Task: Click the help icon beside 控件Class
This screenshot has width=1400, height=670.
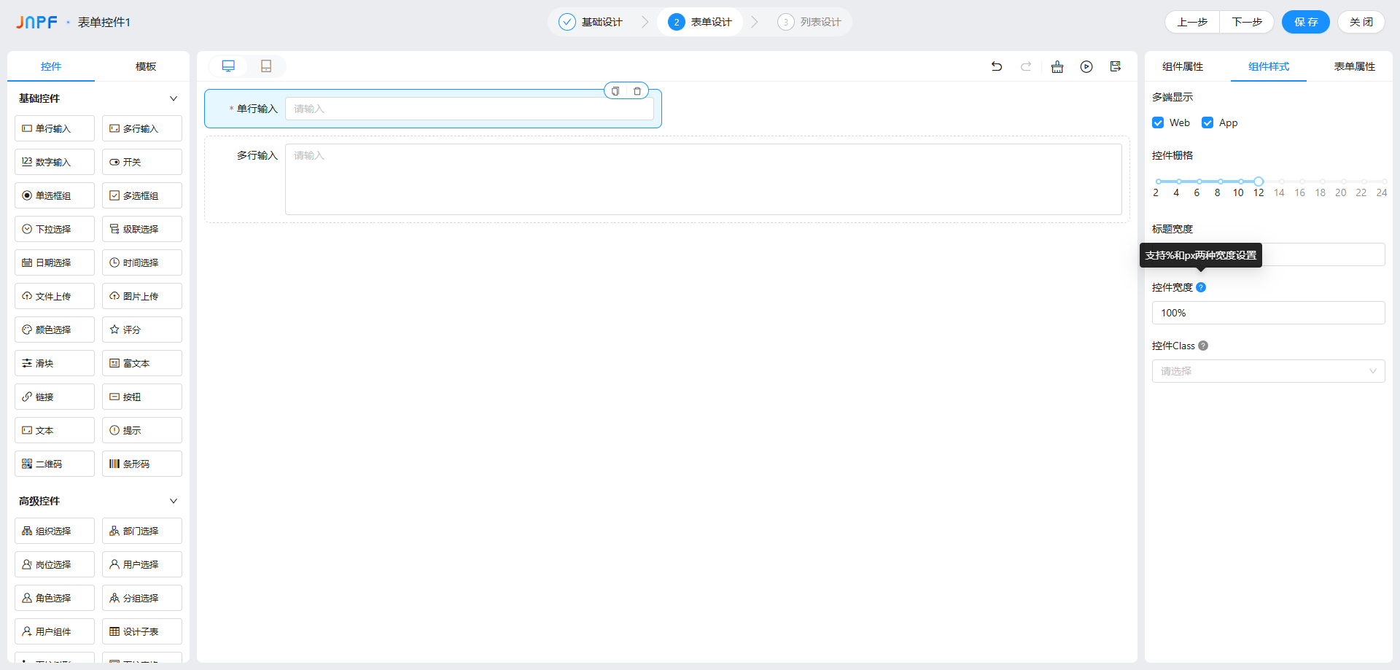Action: point(1203,346)
